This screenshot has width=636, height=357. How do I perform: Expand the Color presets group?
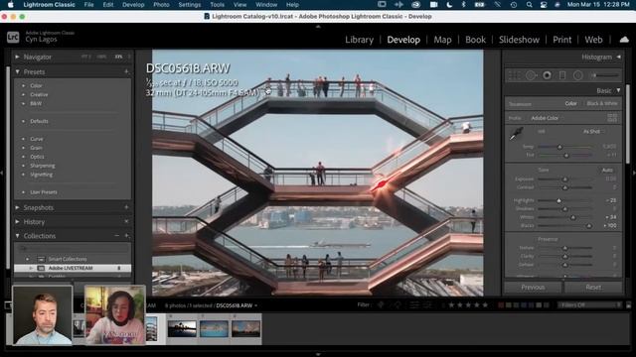point(24,86)
